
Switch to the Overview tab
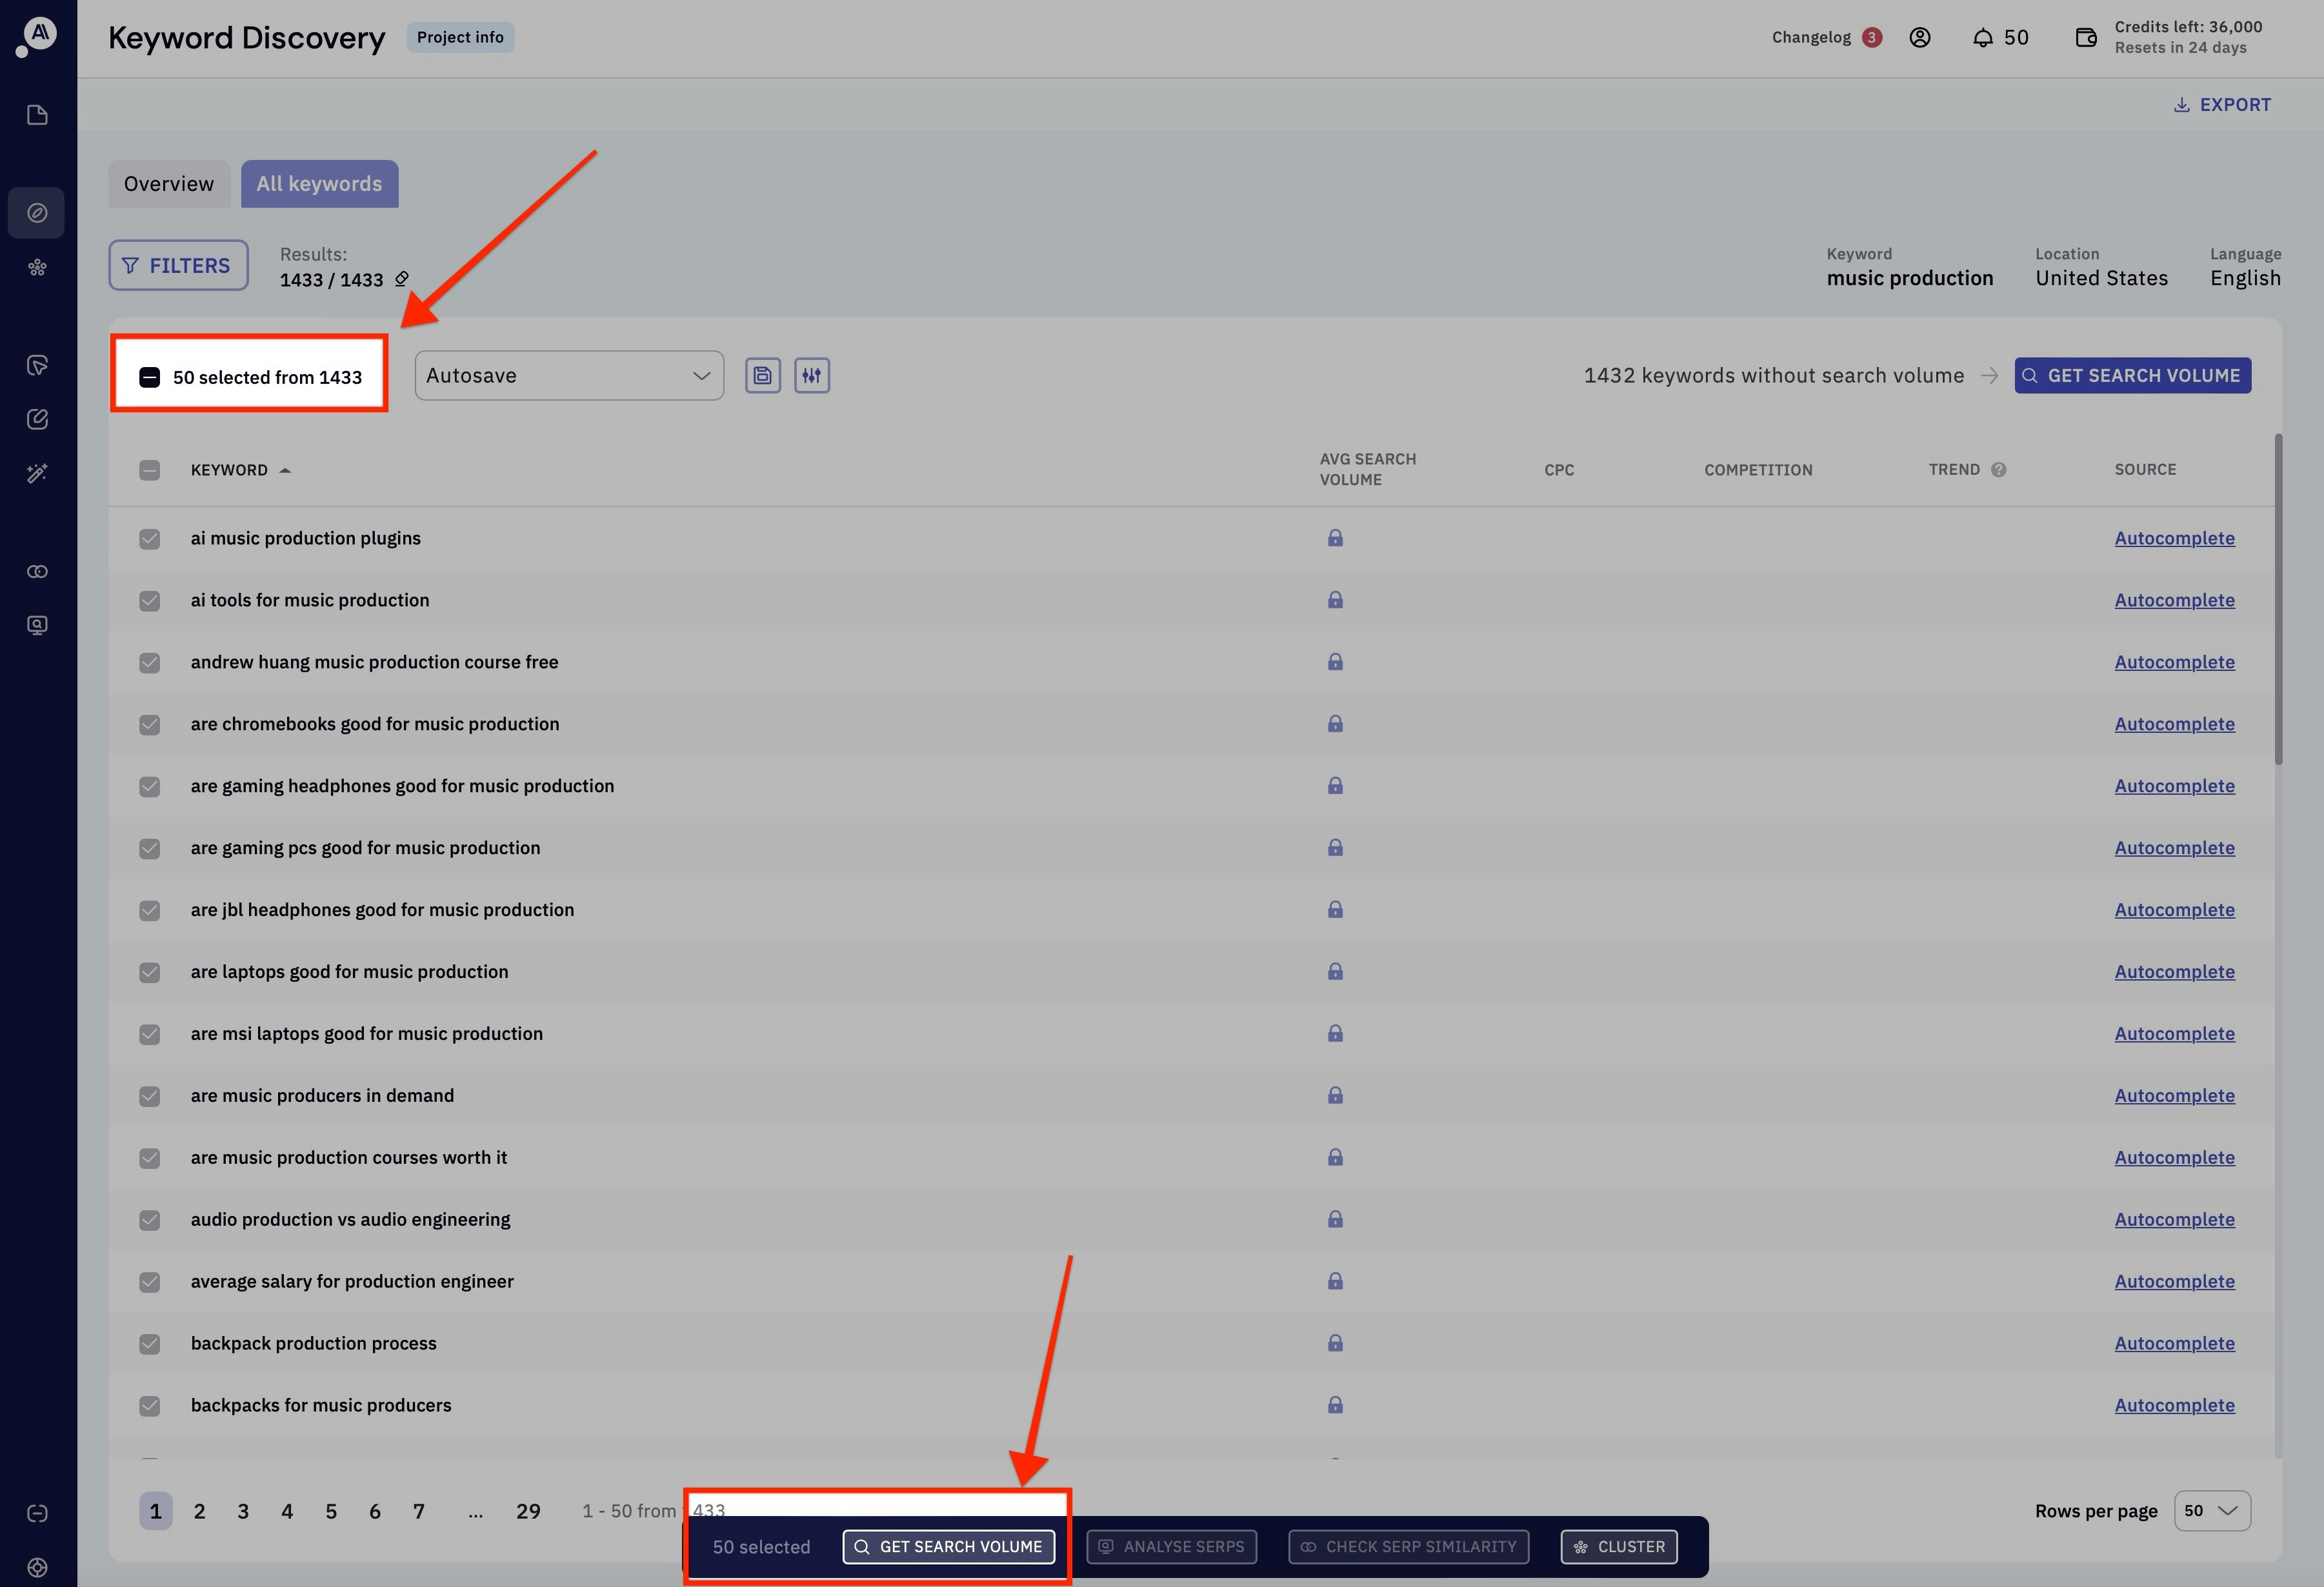pos(168,184)
